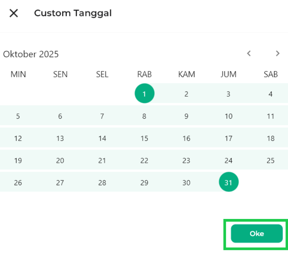Click date 25 in Saturday column

click(x=271, y=160)
